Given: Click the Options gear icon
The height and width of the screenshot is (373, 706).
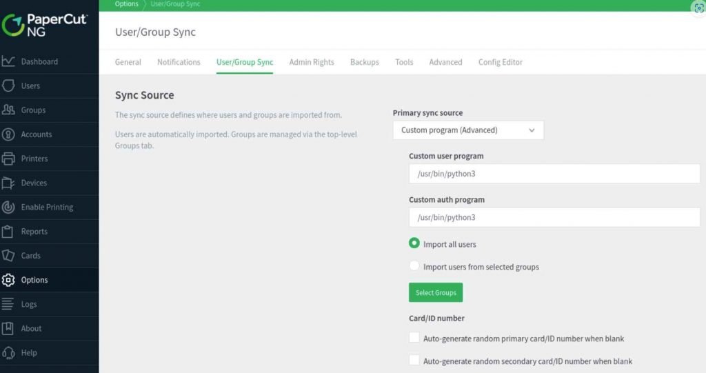Looking at the screenshot, I should [8, 280].
